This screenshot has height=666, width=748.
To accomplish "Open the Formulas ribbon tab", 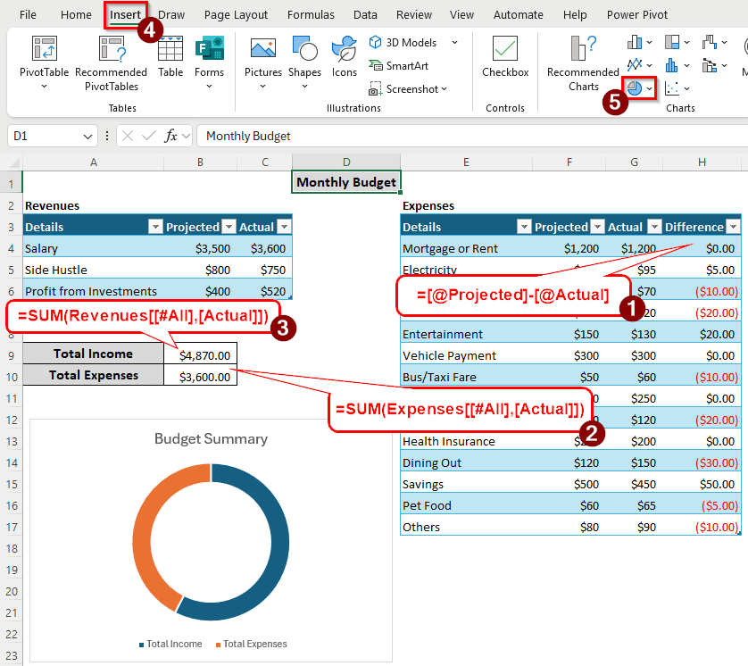I will pyautogui.click(x=312, y=15).
